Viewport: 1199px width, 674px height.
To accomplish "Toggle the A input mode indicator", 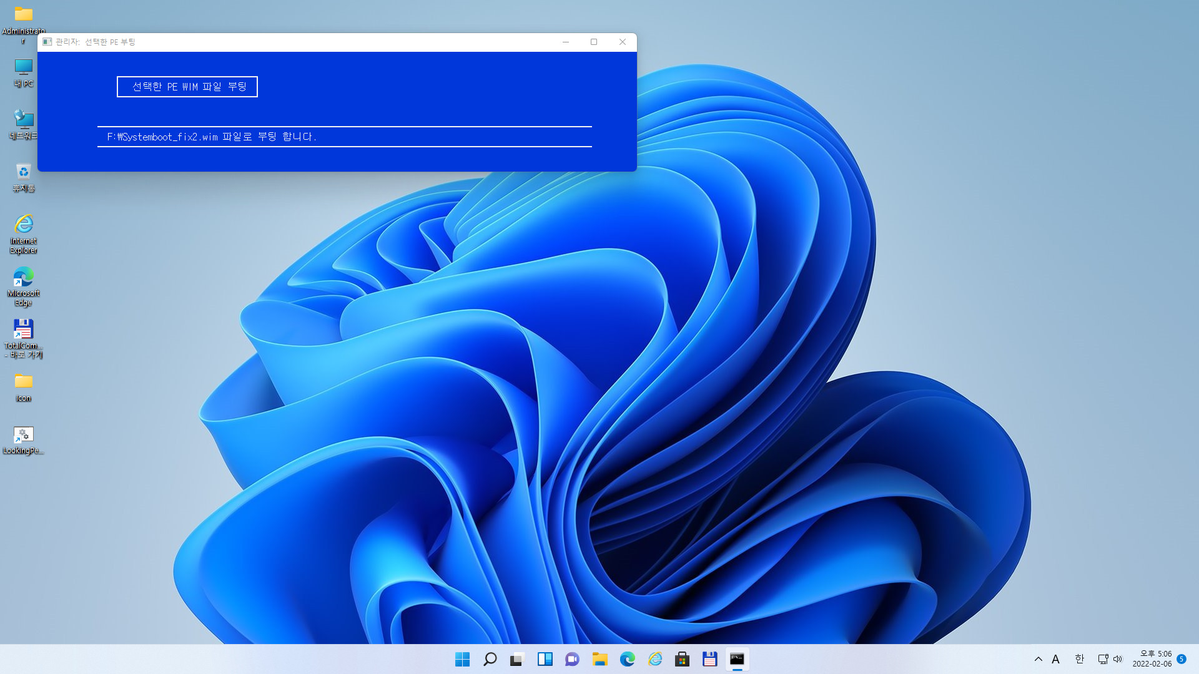I will click(1055, 659).
